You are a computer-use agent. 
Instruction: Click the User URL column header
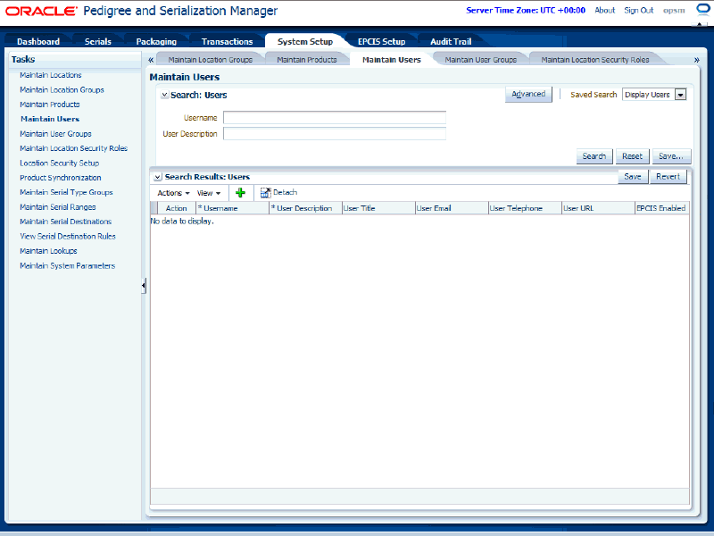(x=598, y=208)
